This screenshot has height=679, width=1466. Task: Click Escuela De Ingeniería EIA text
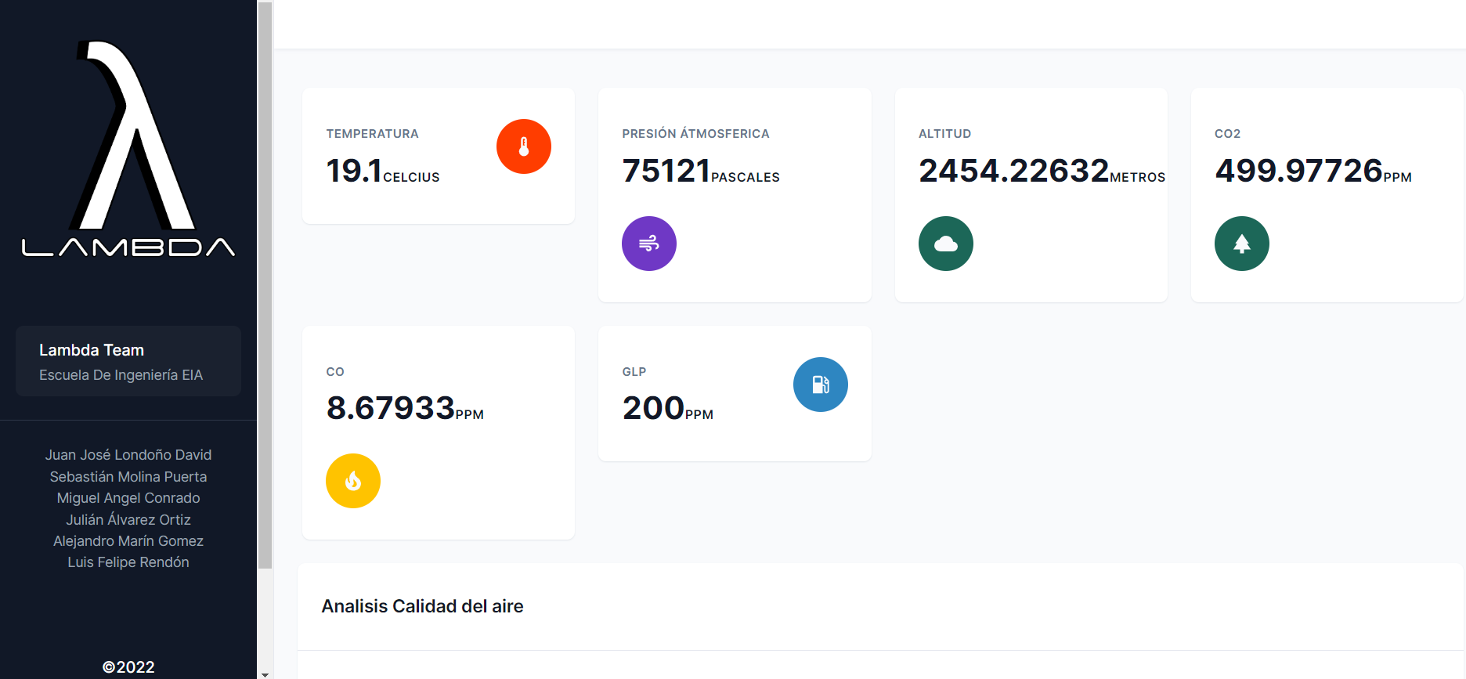(121, 375)
